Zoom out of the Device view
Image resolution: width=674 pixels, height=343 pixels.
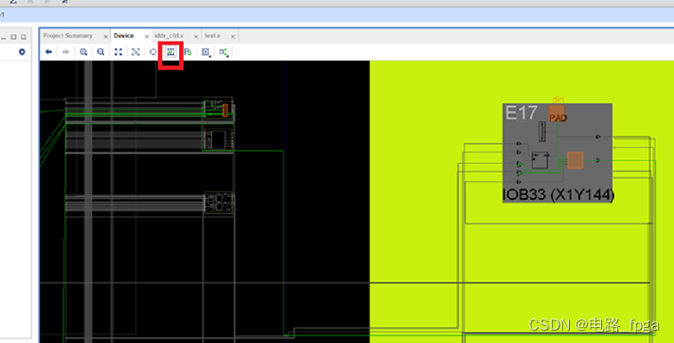[x=100, y=52]
